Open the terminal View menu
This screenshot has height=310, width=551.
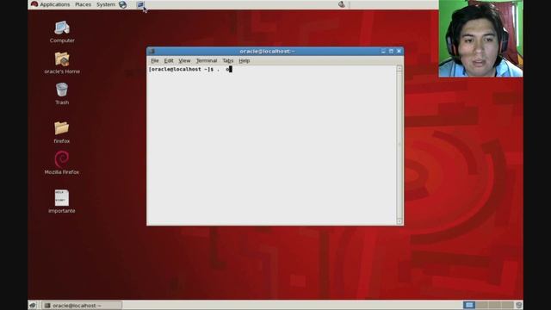184,61
